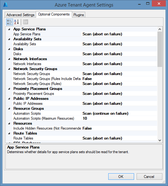Collapse the Public IP Addresses category

[9, 99]
